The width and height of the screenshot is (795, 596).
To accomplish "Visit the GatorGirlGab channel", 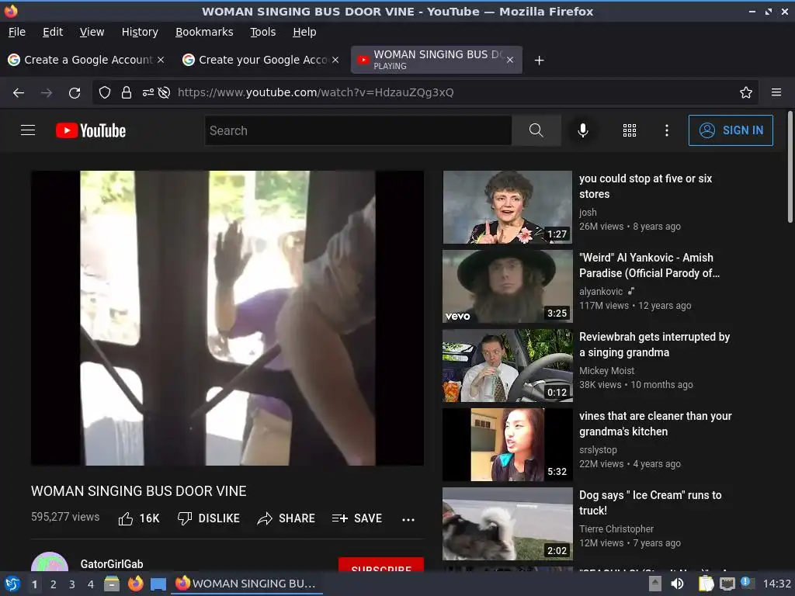I will tap(112, 563).
